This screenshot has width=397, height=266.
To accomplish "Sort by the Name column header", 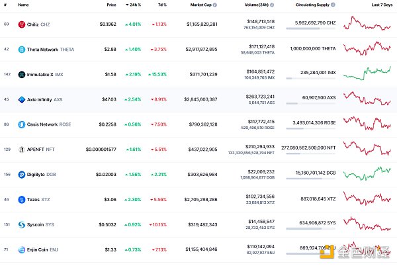I will pos(23,5).
